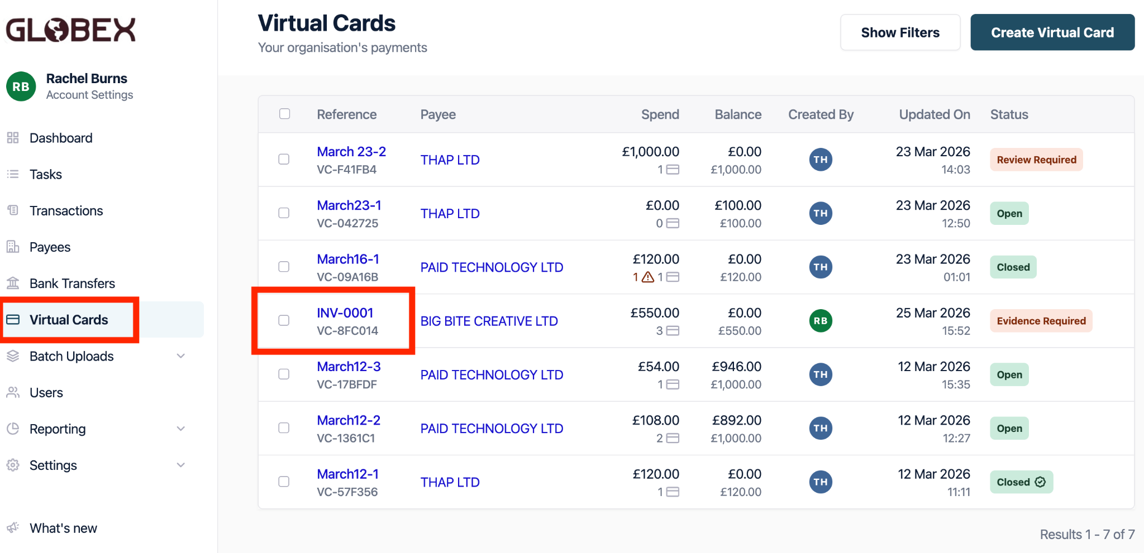1144x553 pixels.
Task: Expand the Batch Uploads submenu chevron
Action: point(181,356)
